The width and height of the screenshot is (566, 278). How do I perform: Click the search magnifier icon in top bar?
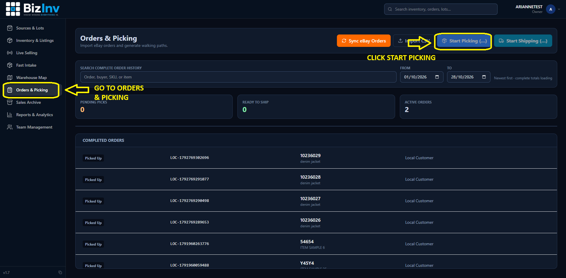[x=390, y=9]
